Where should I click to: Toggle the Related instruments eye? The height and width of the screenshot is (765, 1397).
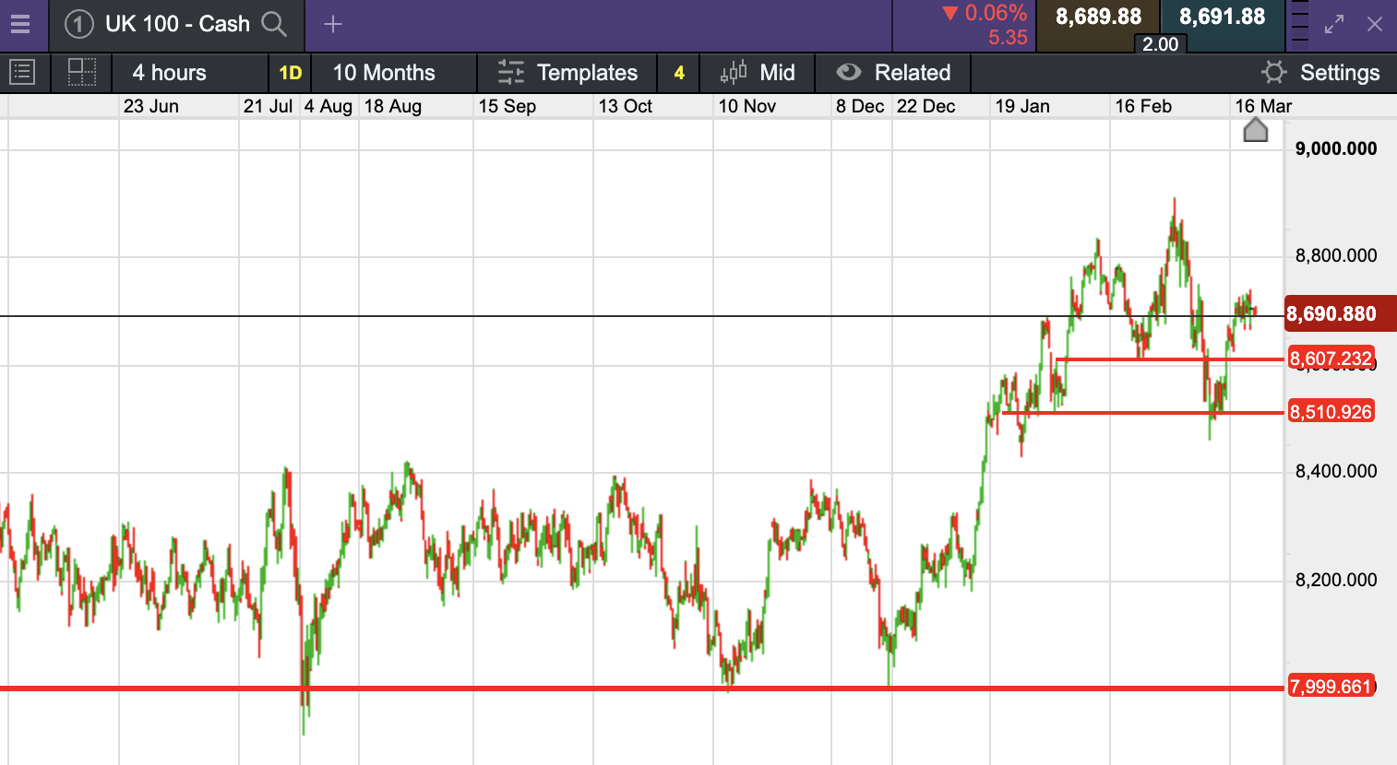(849, 72)
